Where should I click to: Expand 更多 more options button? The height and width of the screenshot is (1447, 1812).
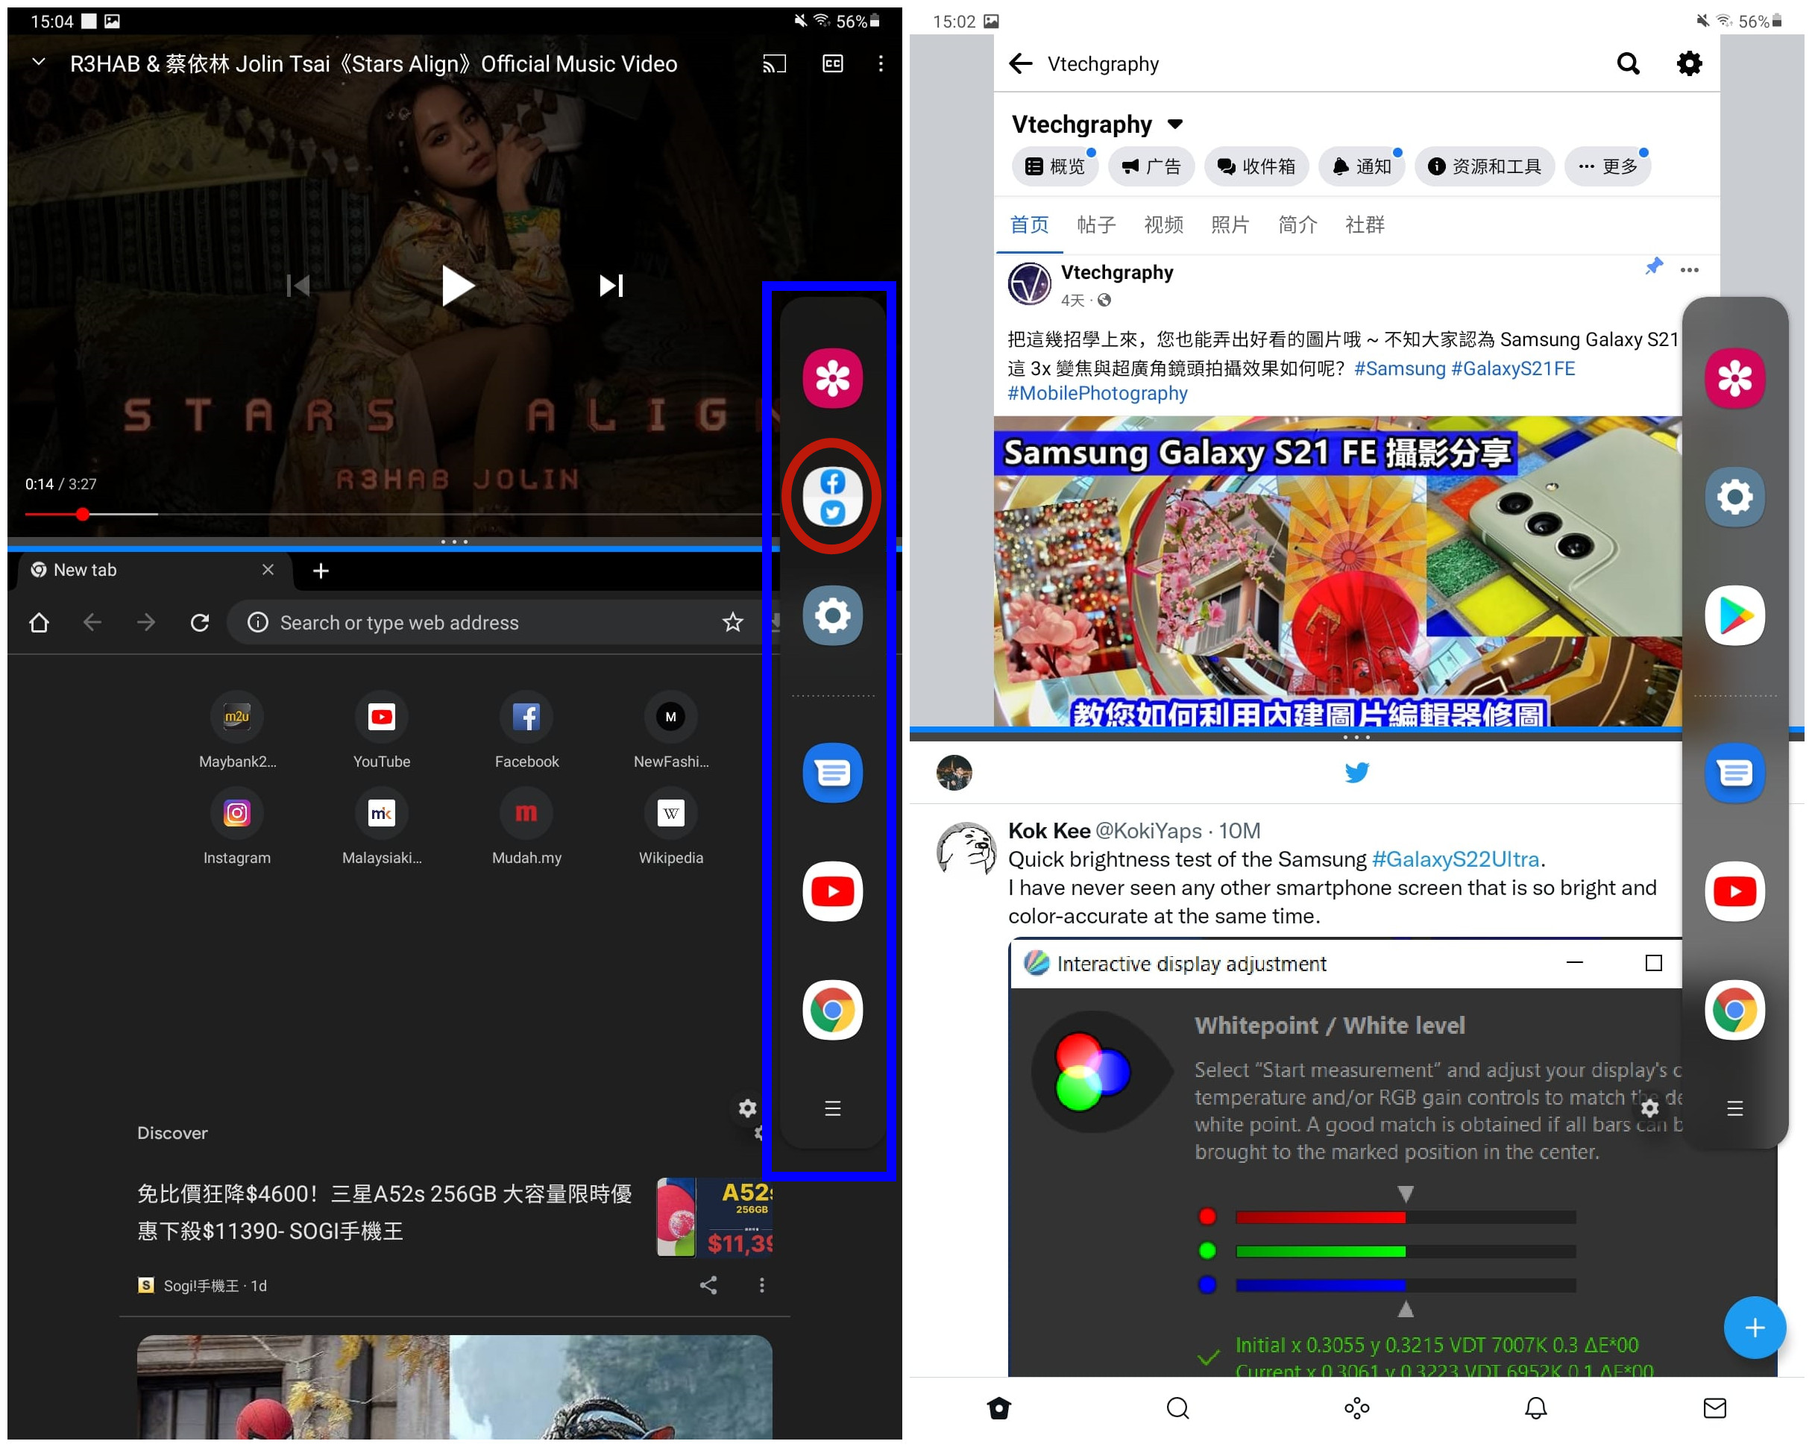tap(1607, 166)
